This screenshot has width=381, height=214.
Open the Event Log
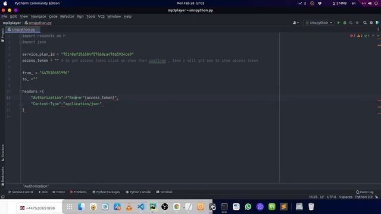[365, 192]
